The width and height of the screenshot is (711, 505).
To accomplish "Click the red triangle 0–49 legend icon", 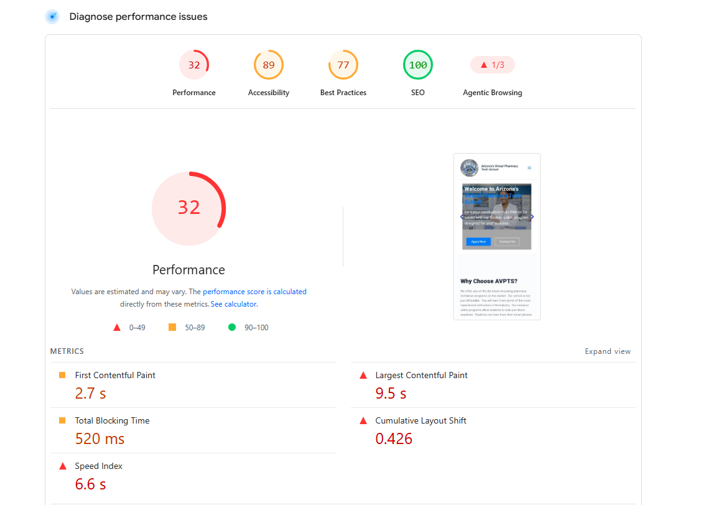I will tap(117, 327).
